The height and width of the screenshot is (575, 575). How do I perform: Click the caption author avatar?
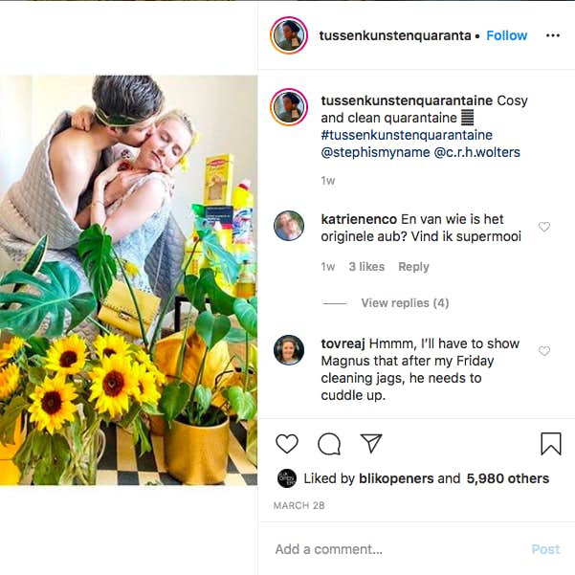[x=289, y=107]
